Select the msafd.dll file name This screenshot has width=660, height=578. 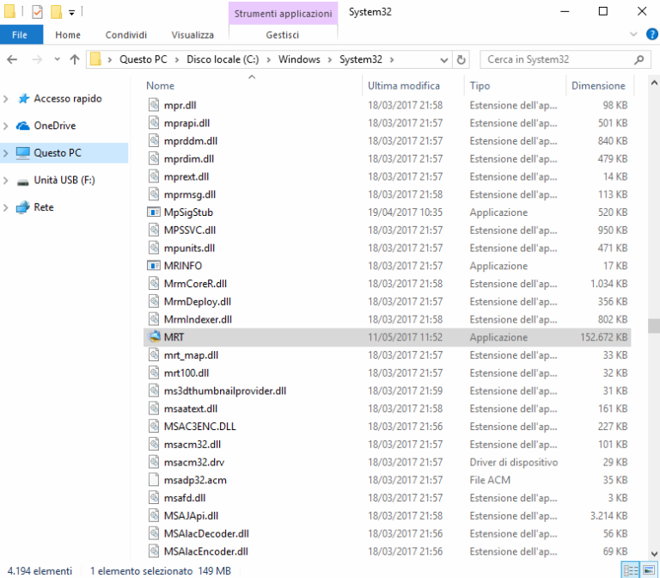185,497
